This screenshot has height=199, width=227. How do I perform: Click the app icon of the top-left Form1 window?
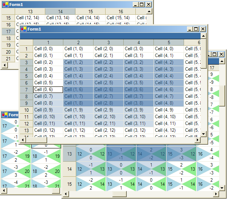(5, 5)
